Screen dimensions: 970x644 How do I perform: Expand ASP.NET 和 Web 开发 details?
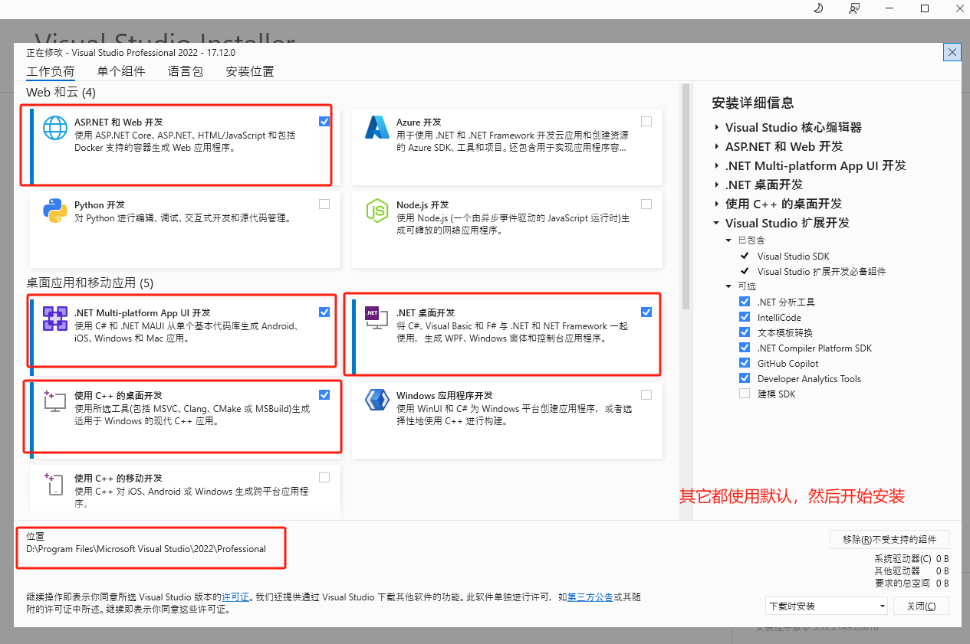tap(717, 147)
